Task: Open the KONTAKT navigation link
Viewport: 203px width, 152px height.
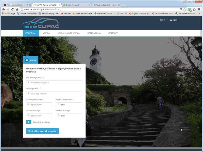Action: (113, 33)
